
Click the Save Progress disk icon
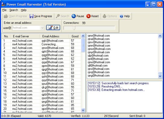pos(31,16)
